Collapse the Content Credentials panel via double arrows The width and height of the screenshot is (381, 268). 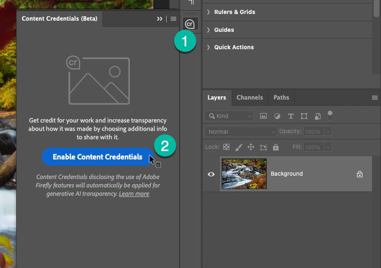click(159, 18)
